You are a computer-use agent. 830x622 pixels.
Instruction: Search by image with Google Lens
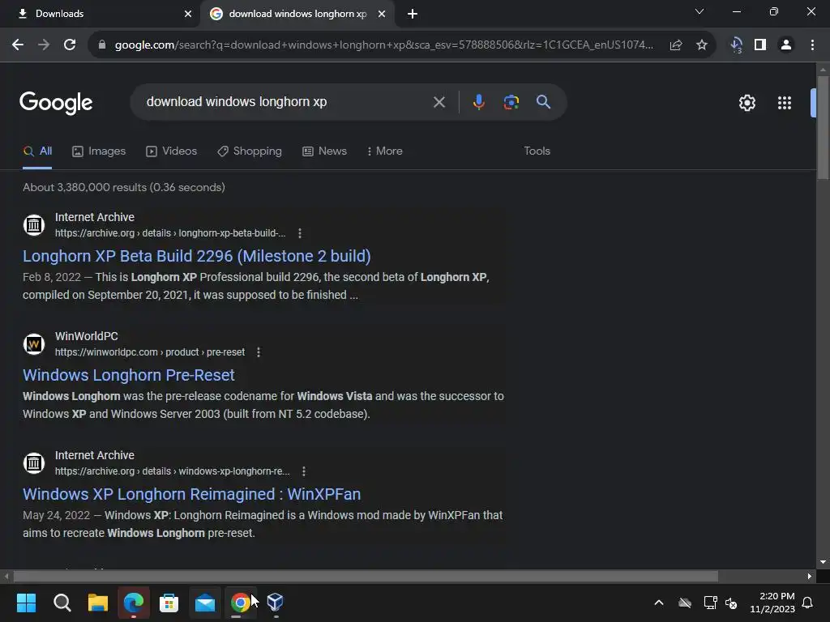[x=511, y=102]
